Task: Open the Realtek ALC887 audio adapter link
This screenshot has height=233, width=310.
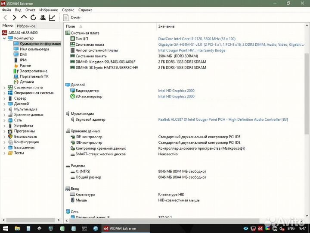Action: pos(223,120)
